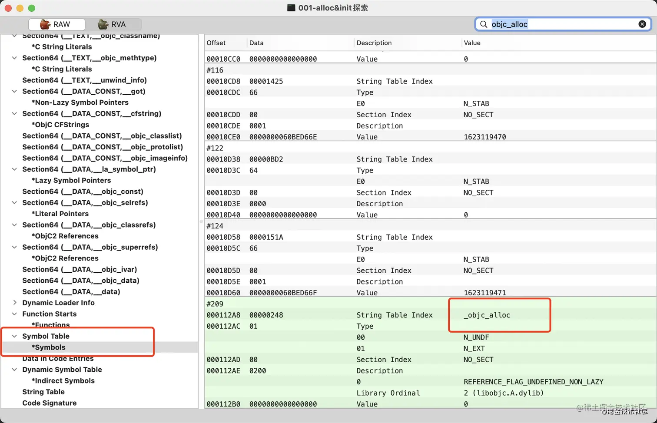
Task: Click the offset 00010CD8 cell
Action: [223, 81]
